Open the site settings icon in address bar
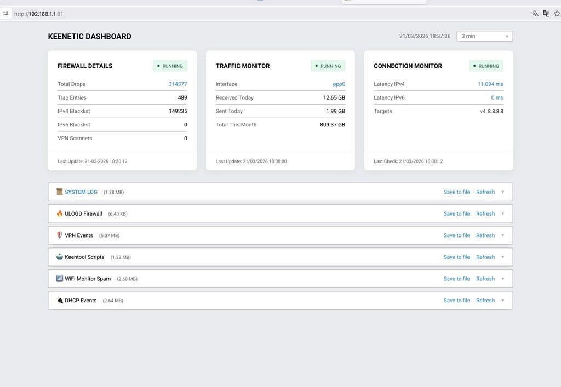561x387 pixels. [x=5, y=14]
